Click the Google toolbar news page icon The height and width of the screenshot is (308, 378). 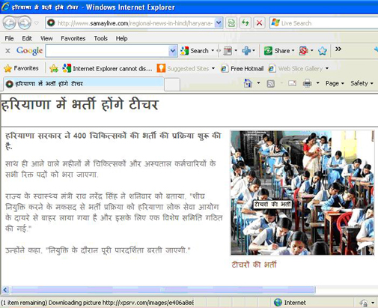point(228,51)
